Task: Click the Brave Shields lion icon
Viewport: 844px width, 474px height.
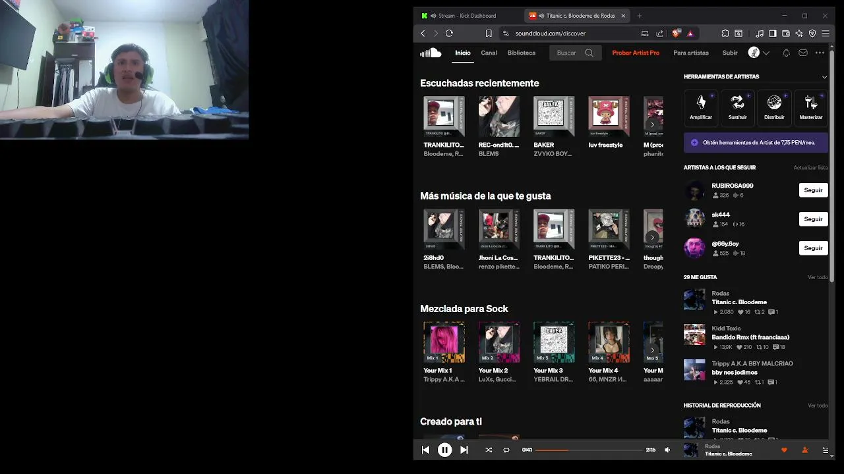Action: (675, 33)
